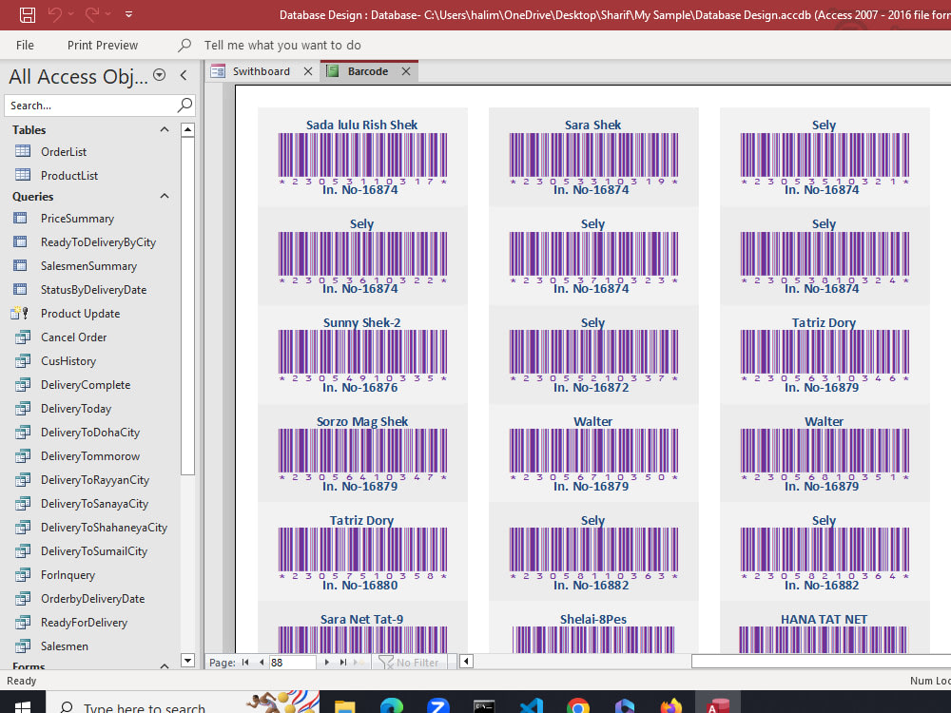Open Firefox from taskbar
Viewport: 951px width, 713px height.
(x=670, y=705)
